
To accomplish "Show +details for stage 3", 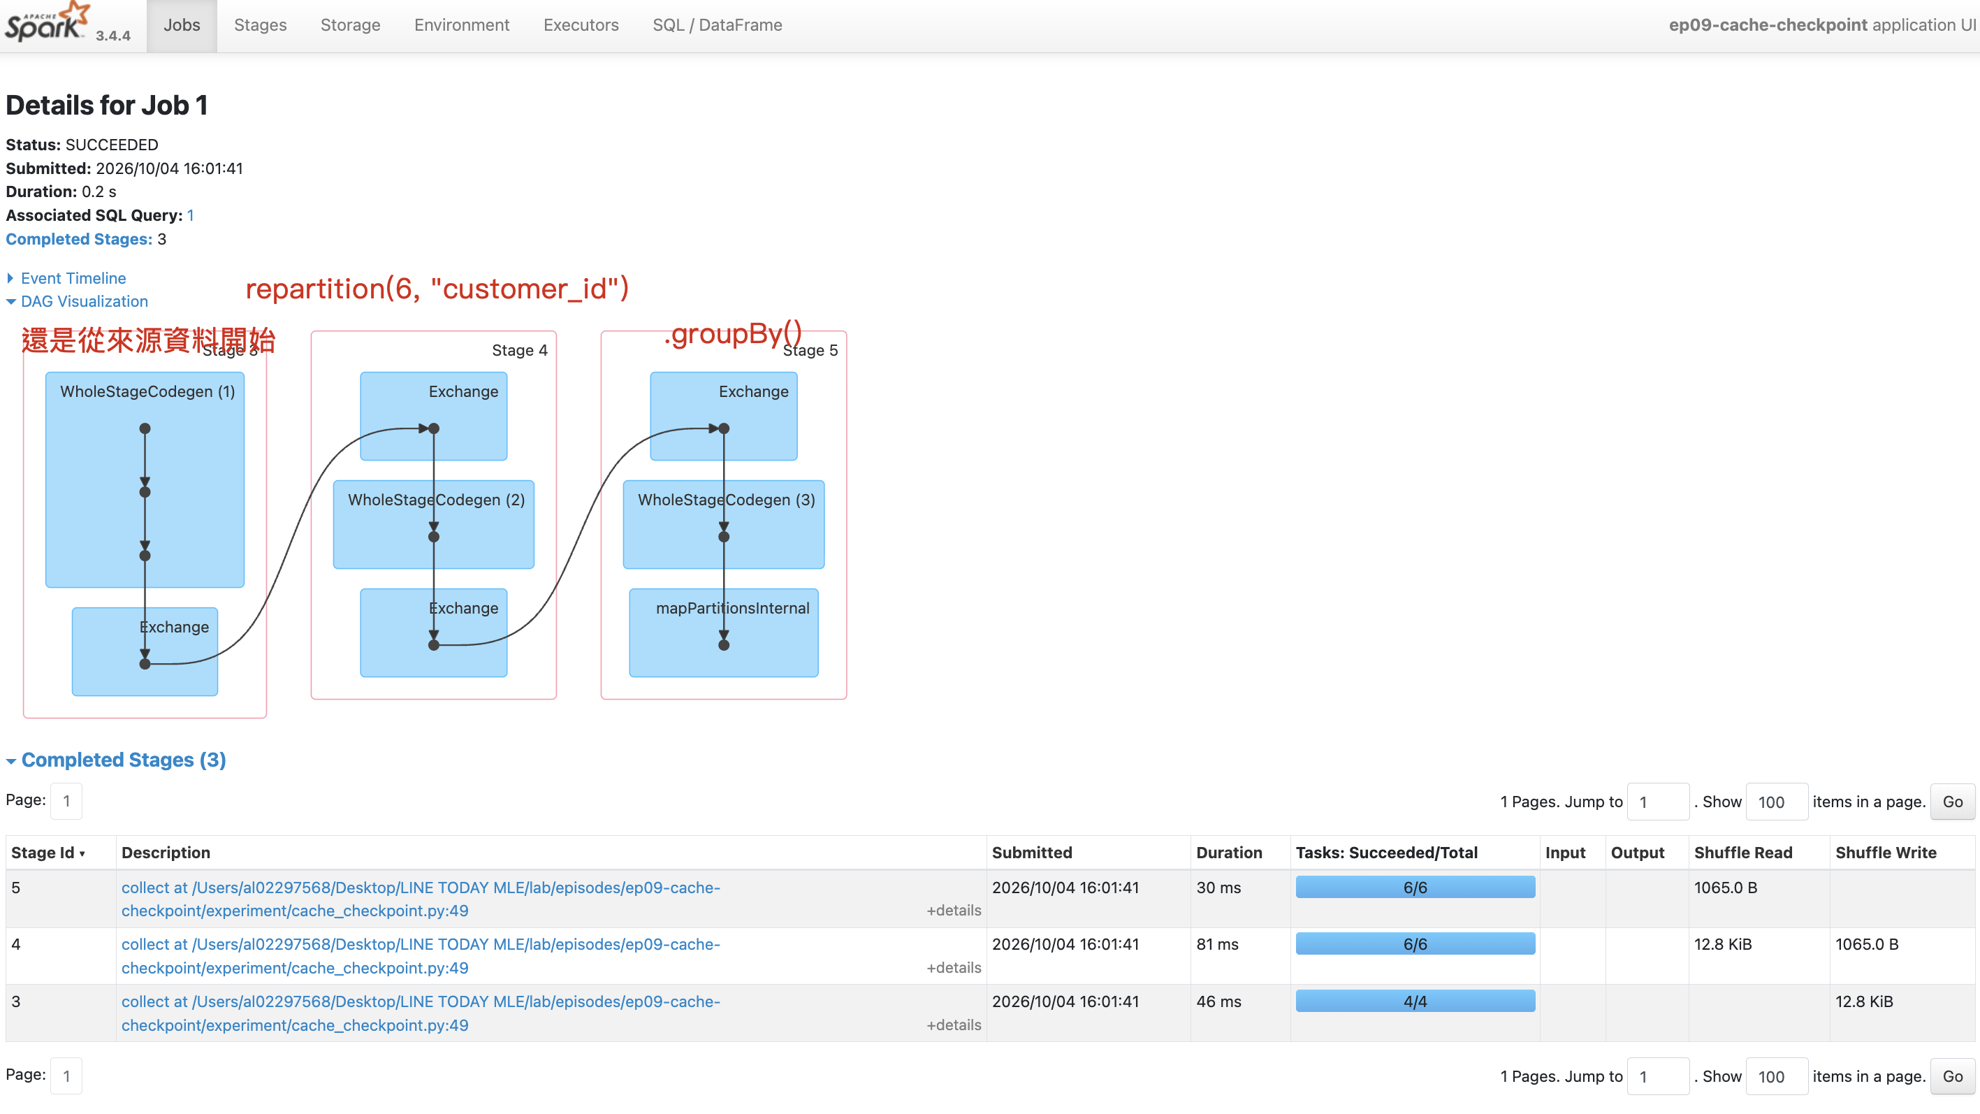I will pos(953,1025).
